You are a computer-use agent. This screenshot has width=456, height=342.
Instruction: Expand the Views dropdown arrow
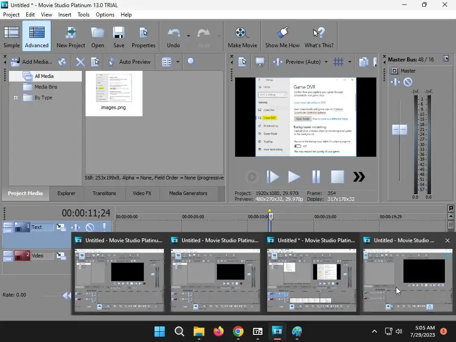pos(178,61)
